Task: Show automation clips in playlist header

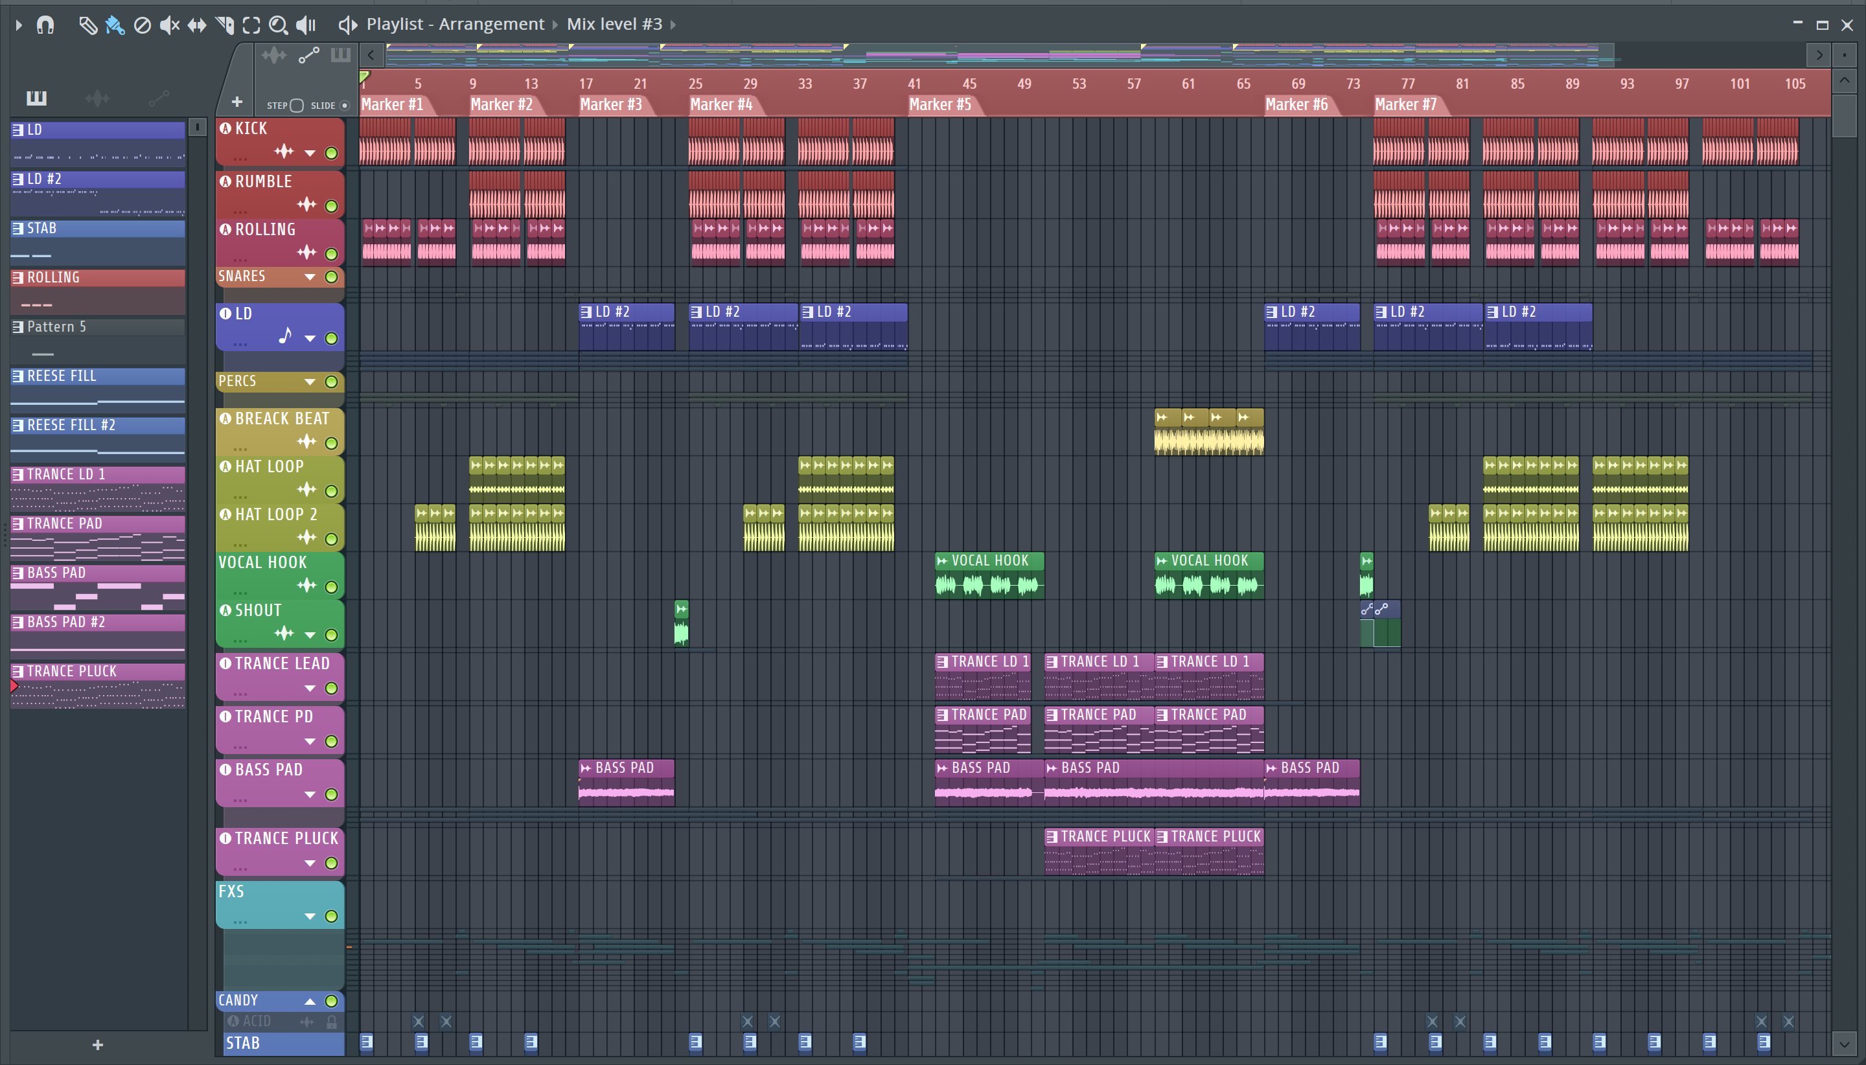Action: [x=308, y=55]
